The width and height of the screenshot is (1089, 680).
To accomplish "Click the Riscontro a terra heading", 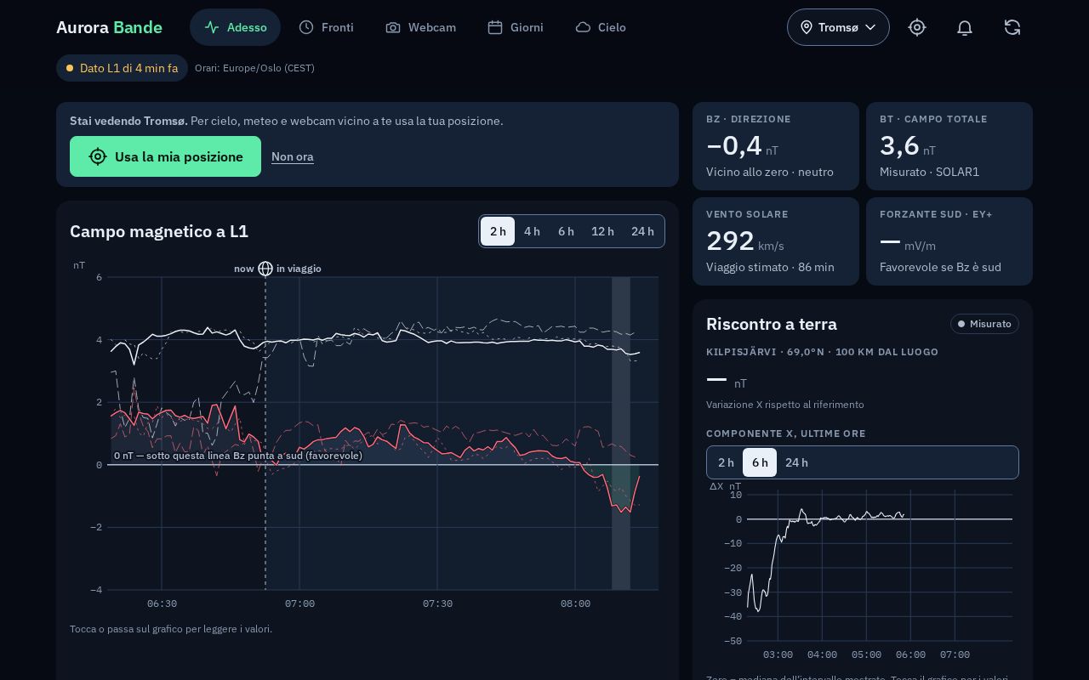I will tap(772, 324).
